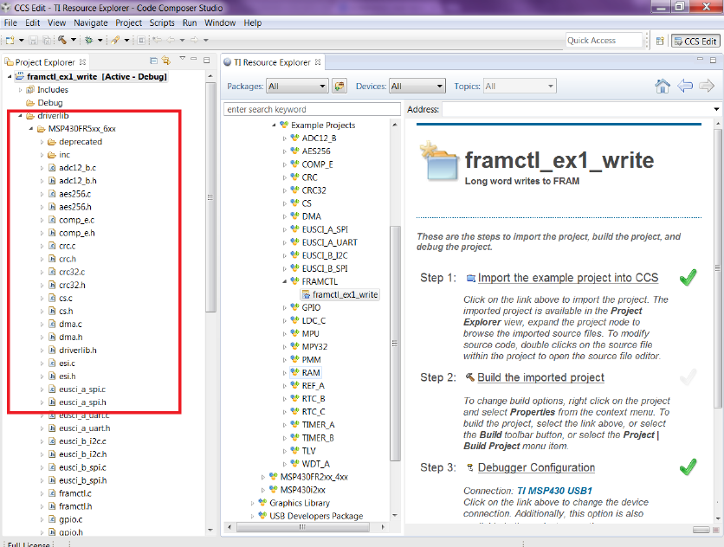Expand the GPIO example projects node

[x=284, y=307]
